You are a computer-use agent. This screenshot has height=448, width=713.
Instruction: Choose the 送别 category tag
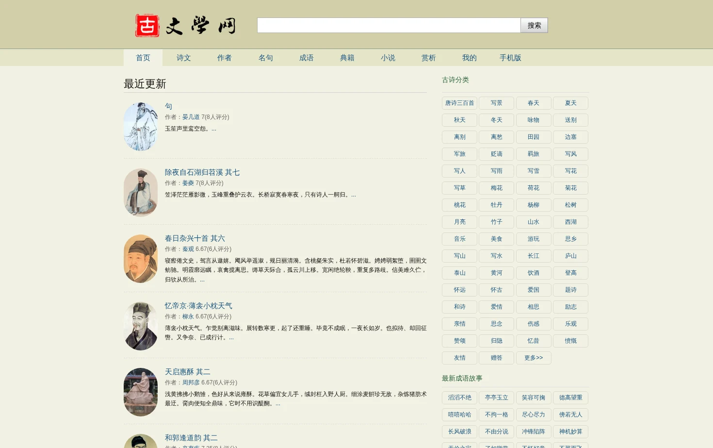570,120
